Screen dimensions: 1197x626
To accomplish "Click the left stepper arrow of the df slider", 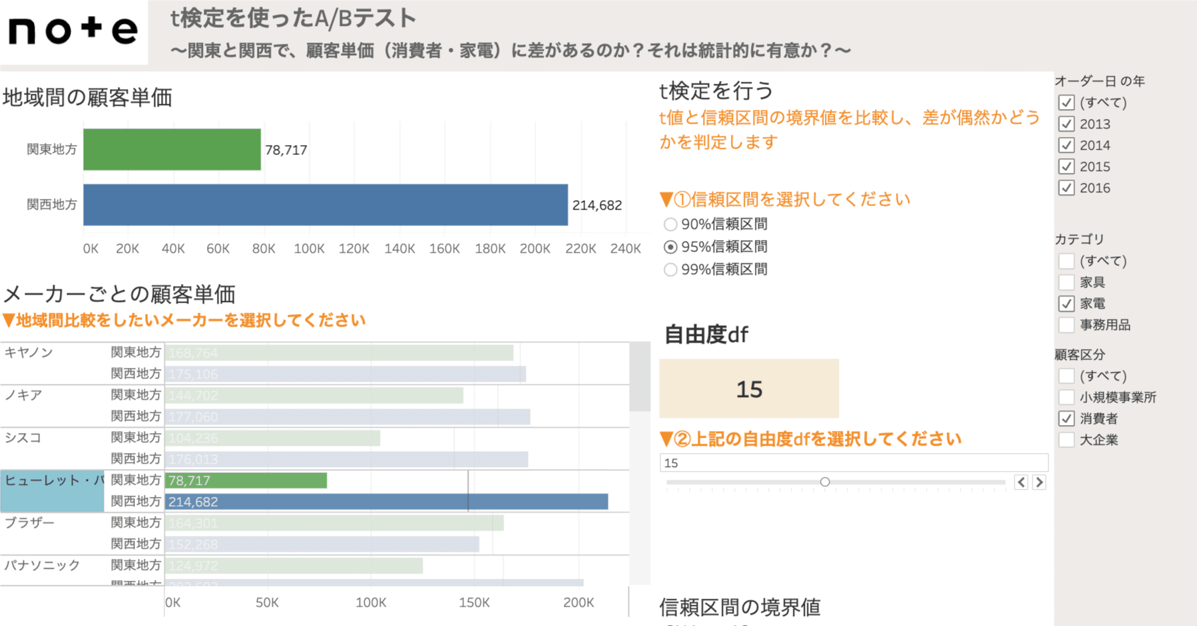I will (1021, 482).
